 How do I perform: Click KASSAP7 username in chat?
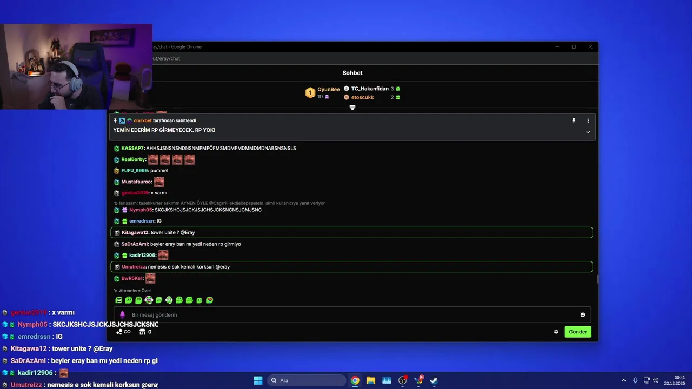[132, 148]
